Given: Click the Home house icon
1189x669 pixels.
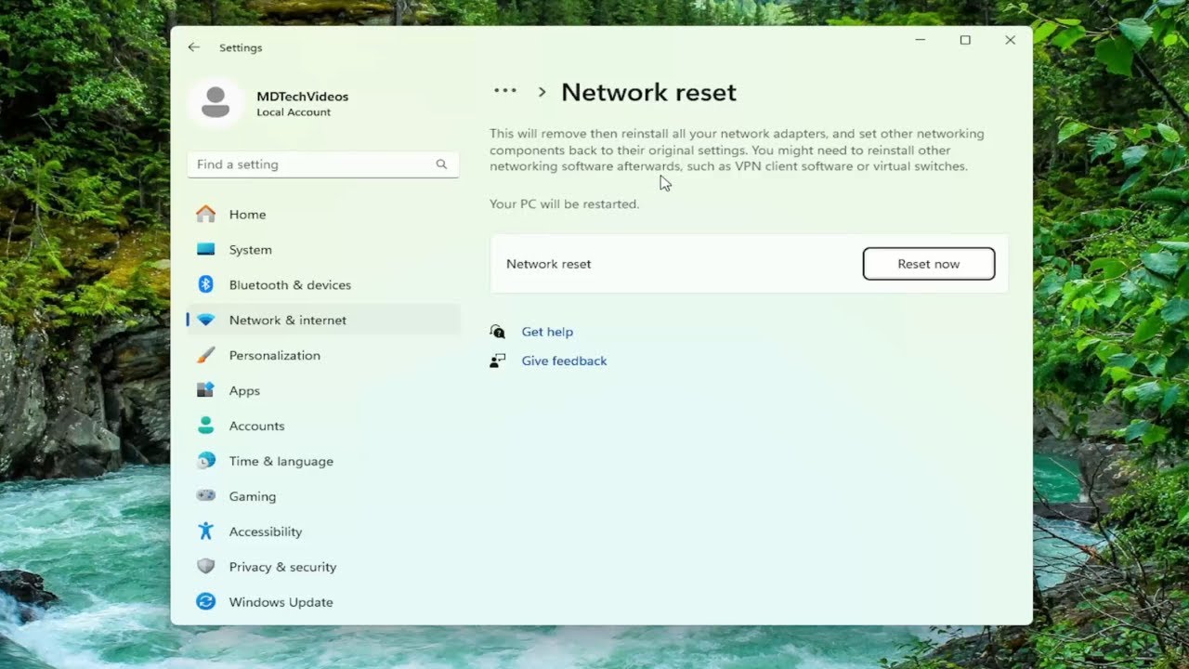Looking at the screenshot, I should pyautogui.click(x=206, y=215).
